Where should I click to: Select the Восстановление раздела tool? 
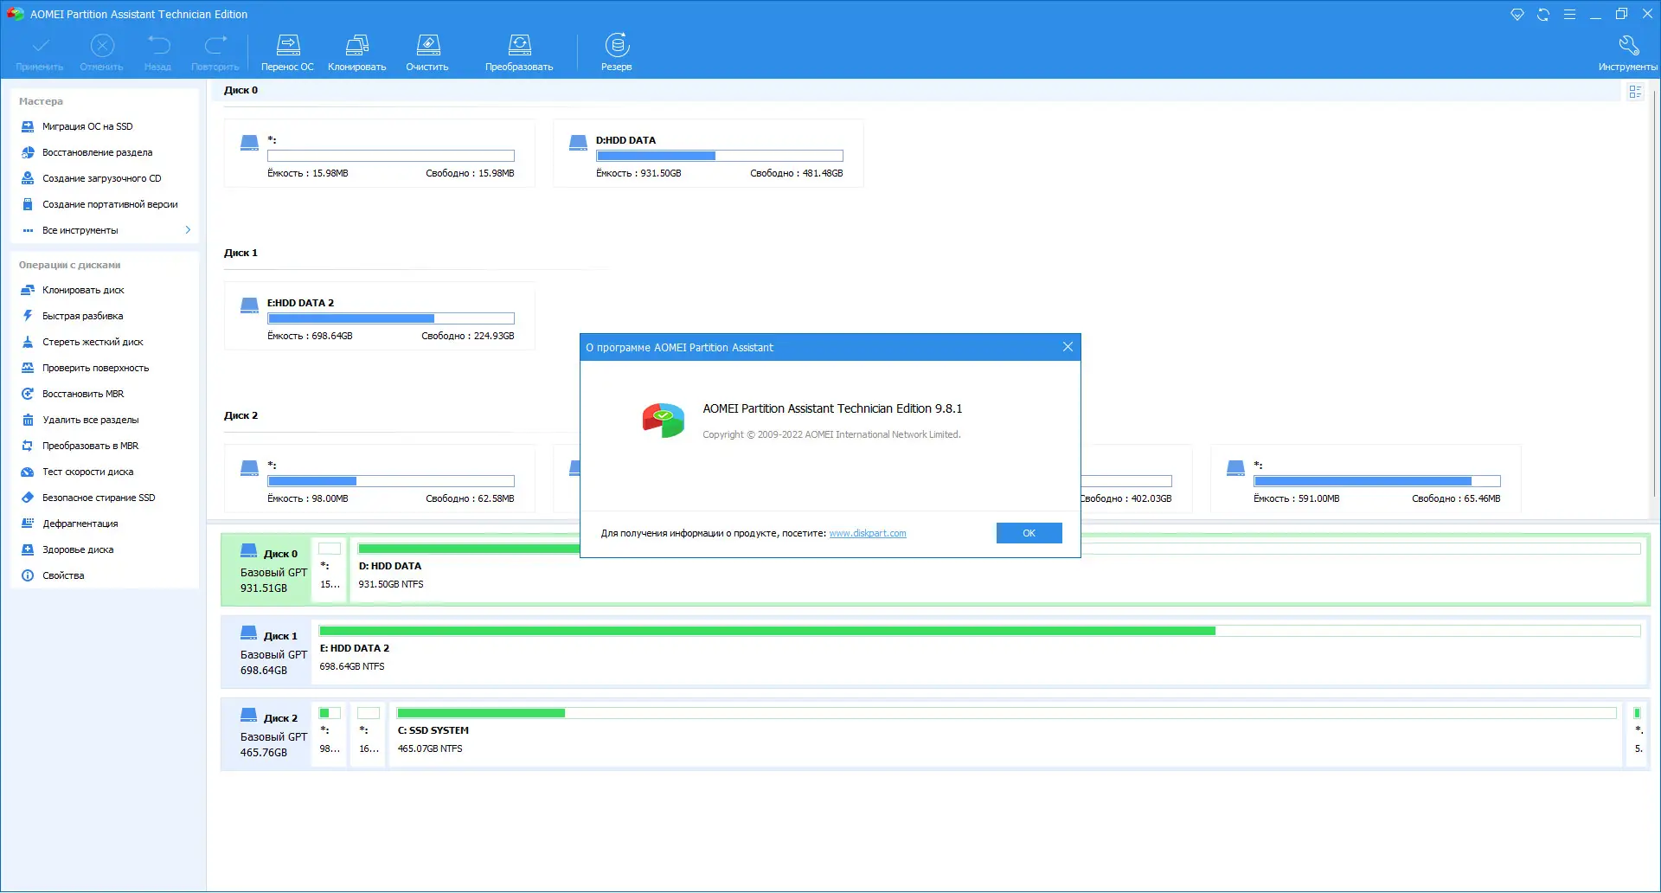tap(98, 152)
